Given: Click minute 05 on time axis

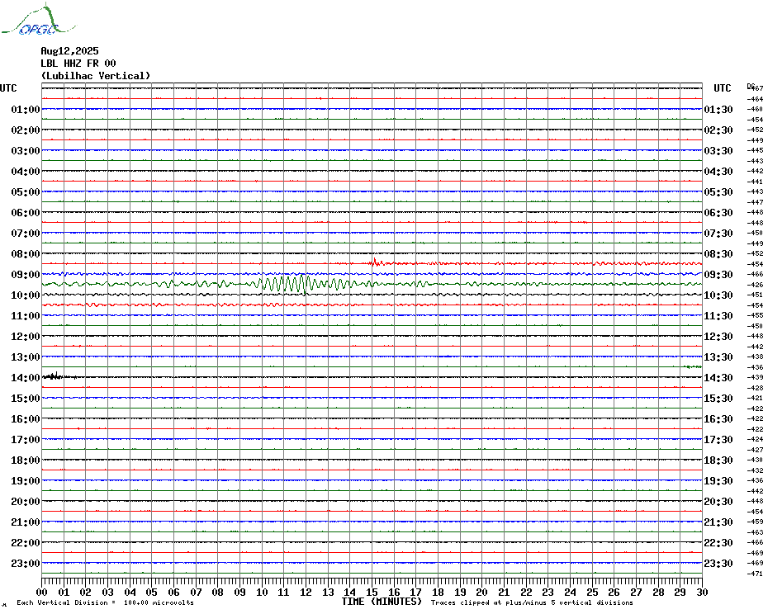Looking at the screenshot, I should click(x=152, y=592).
